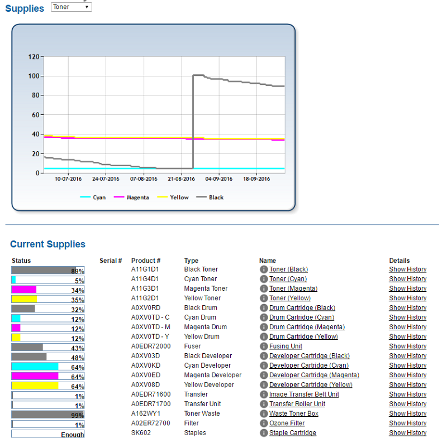This screenshot has width=447, height=443.
Task: Click product number A162WY1
Action: click(x=146, y=413)
